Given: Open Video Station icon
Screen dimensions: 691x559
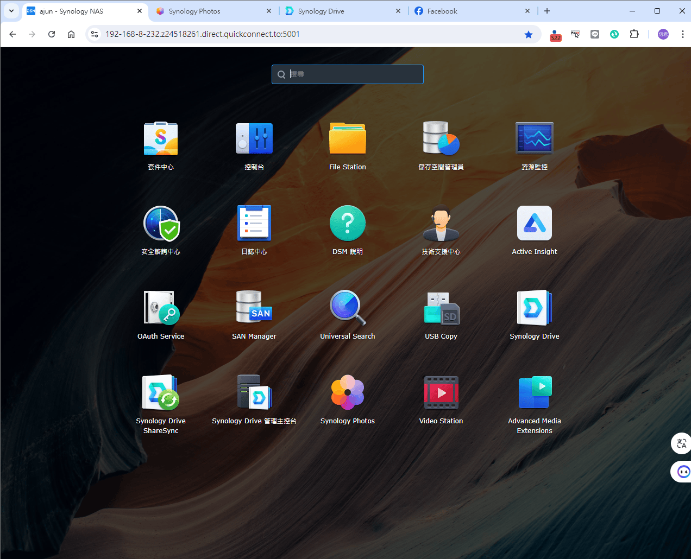Looking at the screenshot, I should point(441,392).
